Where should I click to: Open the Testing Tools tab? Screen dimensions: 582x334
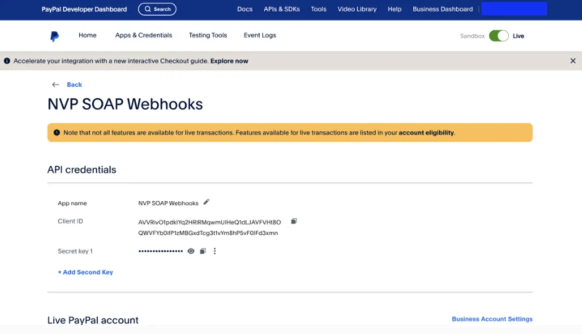(208, 35)
